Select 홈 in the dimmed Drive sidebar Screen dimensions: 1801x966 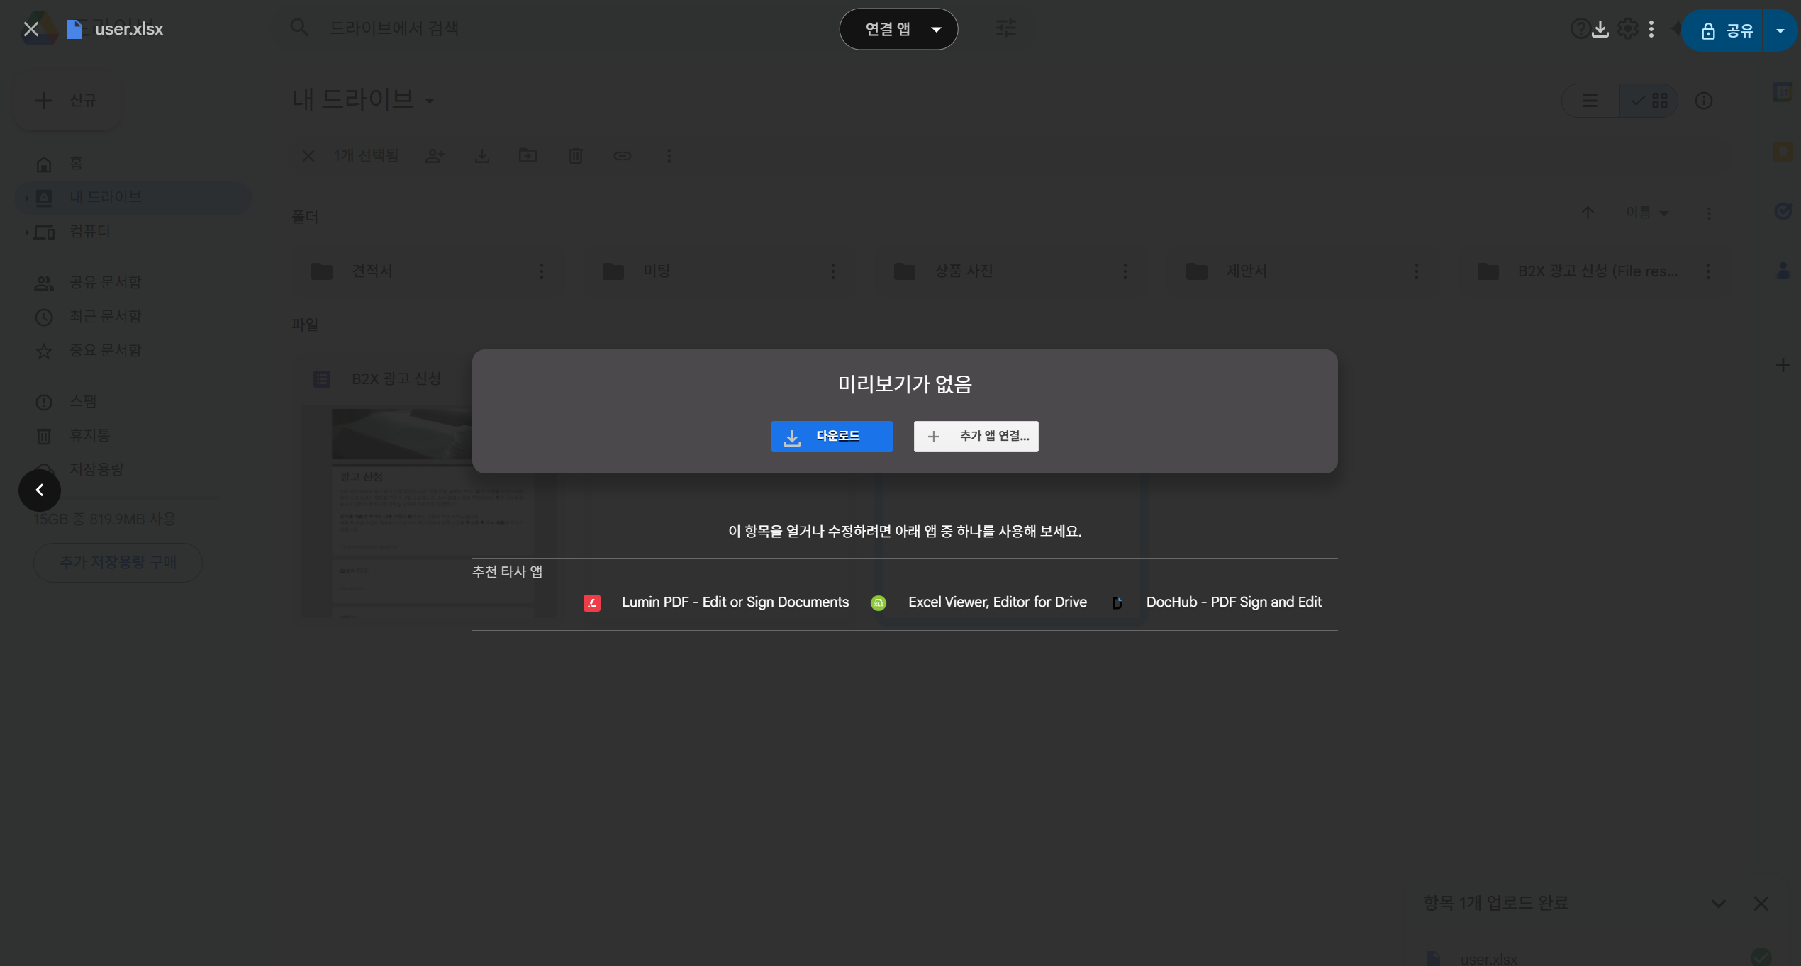133,164
